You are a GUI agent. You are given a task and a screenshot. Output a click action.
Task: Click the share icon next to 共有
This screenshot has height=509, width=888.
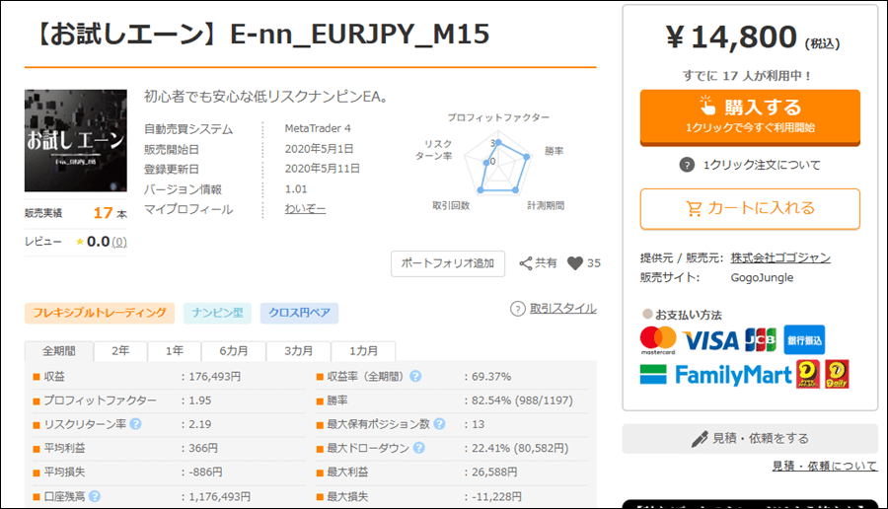pyautogui.click(x=526, y=263)
